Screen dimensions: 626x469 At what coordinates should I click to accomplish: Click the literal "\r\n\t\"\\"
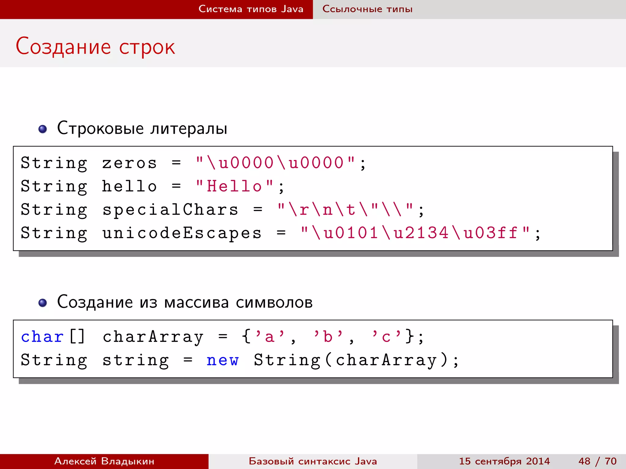point(346,209)
